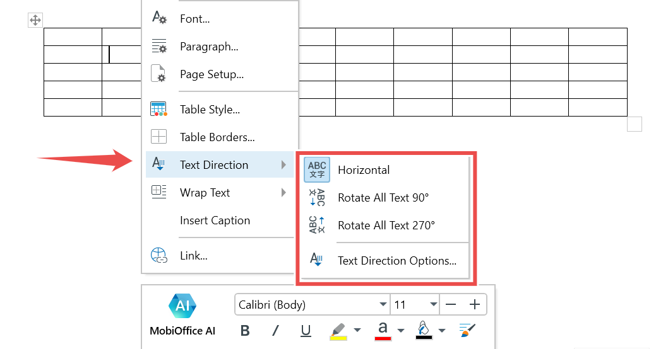
Task: Expand the Text Direction submenu arrow
Action: click(283, 165)
